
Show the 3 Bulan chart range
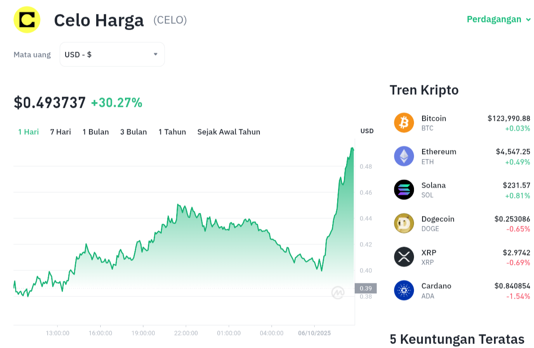(133, 132)
